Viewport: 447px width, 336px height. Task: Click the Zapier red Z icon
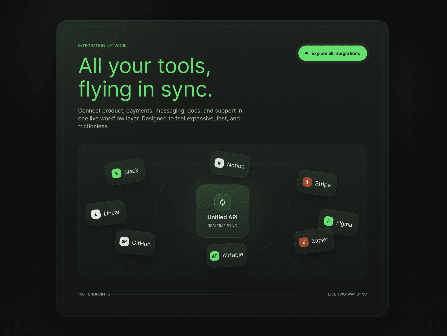click(304, 242)
